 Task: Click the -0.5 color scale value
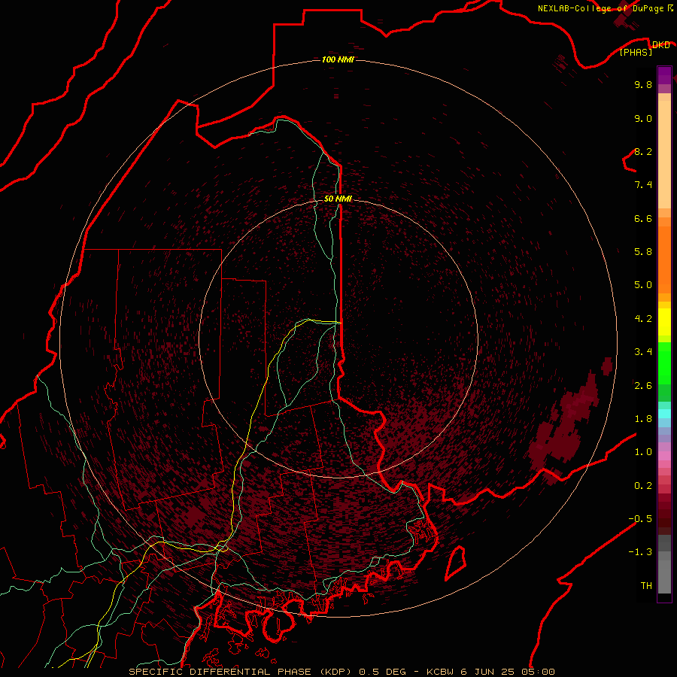640,519
